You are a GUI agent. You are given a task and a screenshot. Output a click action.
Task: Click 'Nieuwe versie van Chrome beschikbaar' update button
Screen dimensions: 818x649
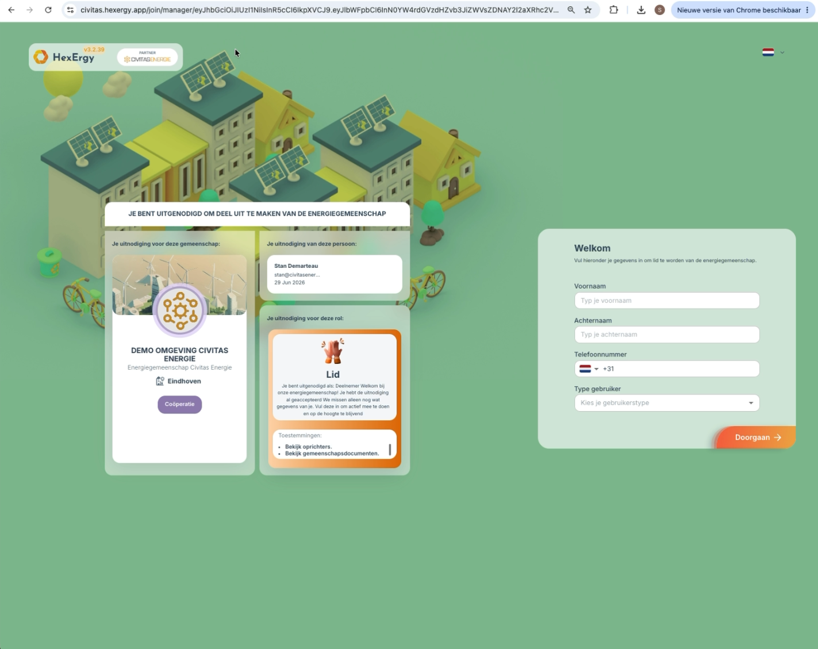[x=743, y=10]
